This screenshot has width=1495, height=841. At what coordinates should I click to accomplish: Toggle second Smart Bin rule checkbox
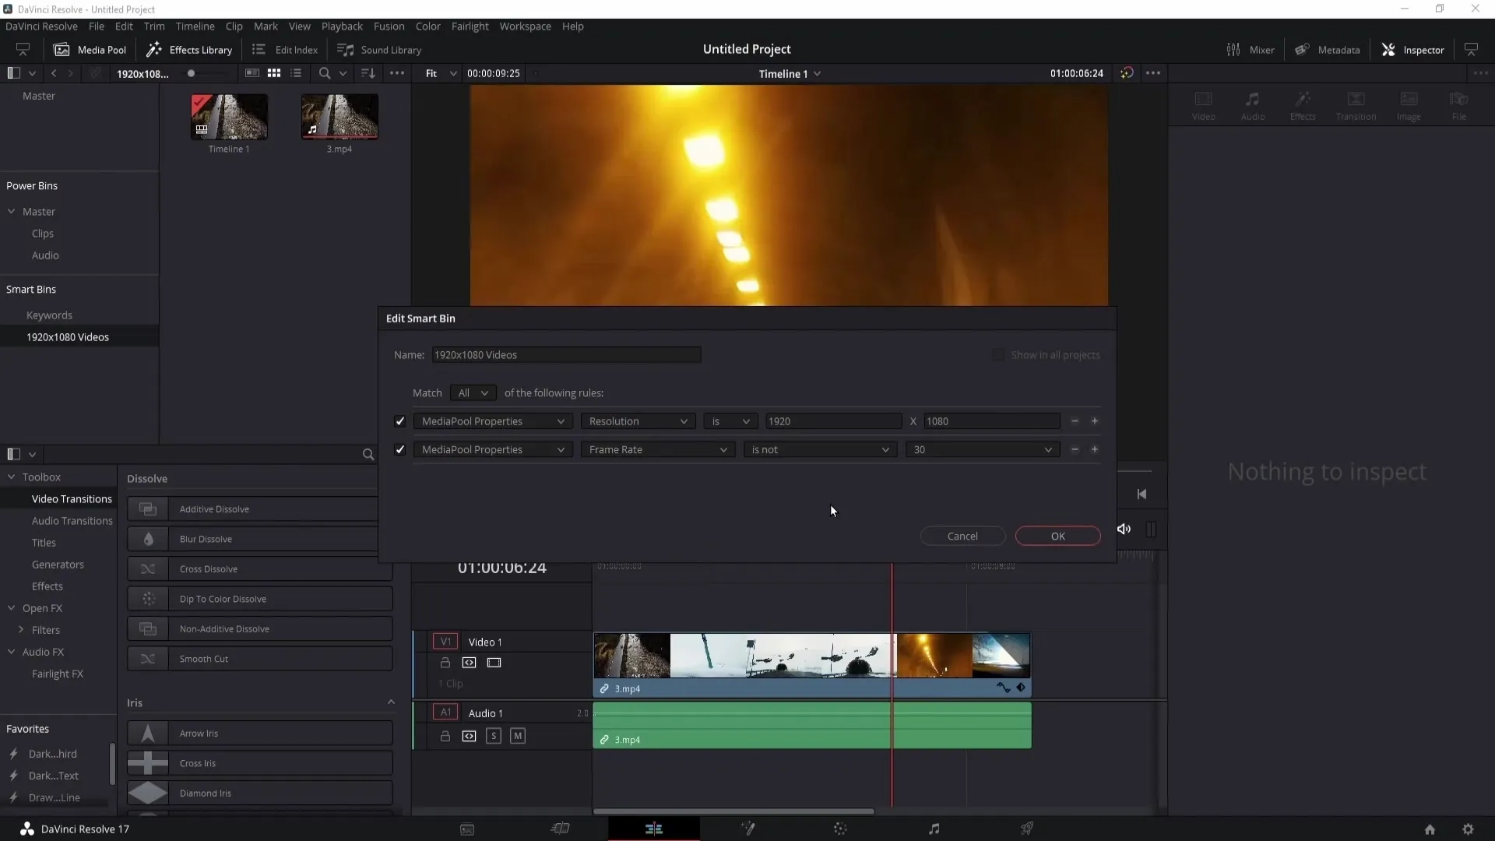point(400,449)
